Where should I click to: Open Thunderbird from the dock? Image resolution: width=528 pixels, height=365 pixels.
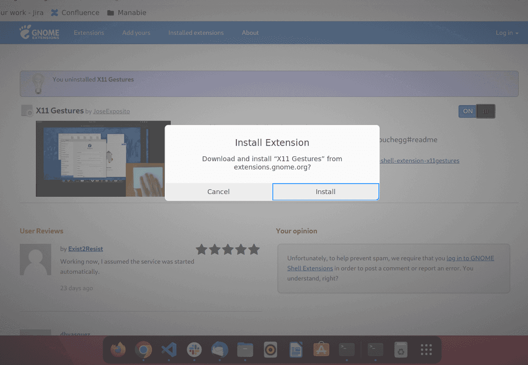point(220,350)
